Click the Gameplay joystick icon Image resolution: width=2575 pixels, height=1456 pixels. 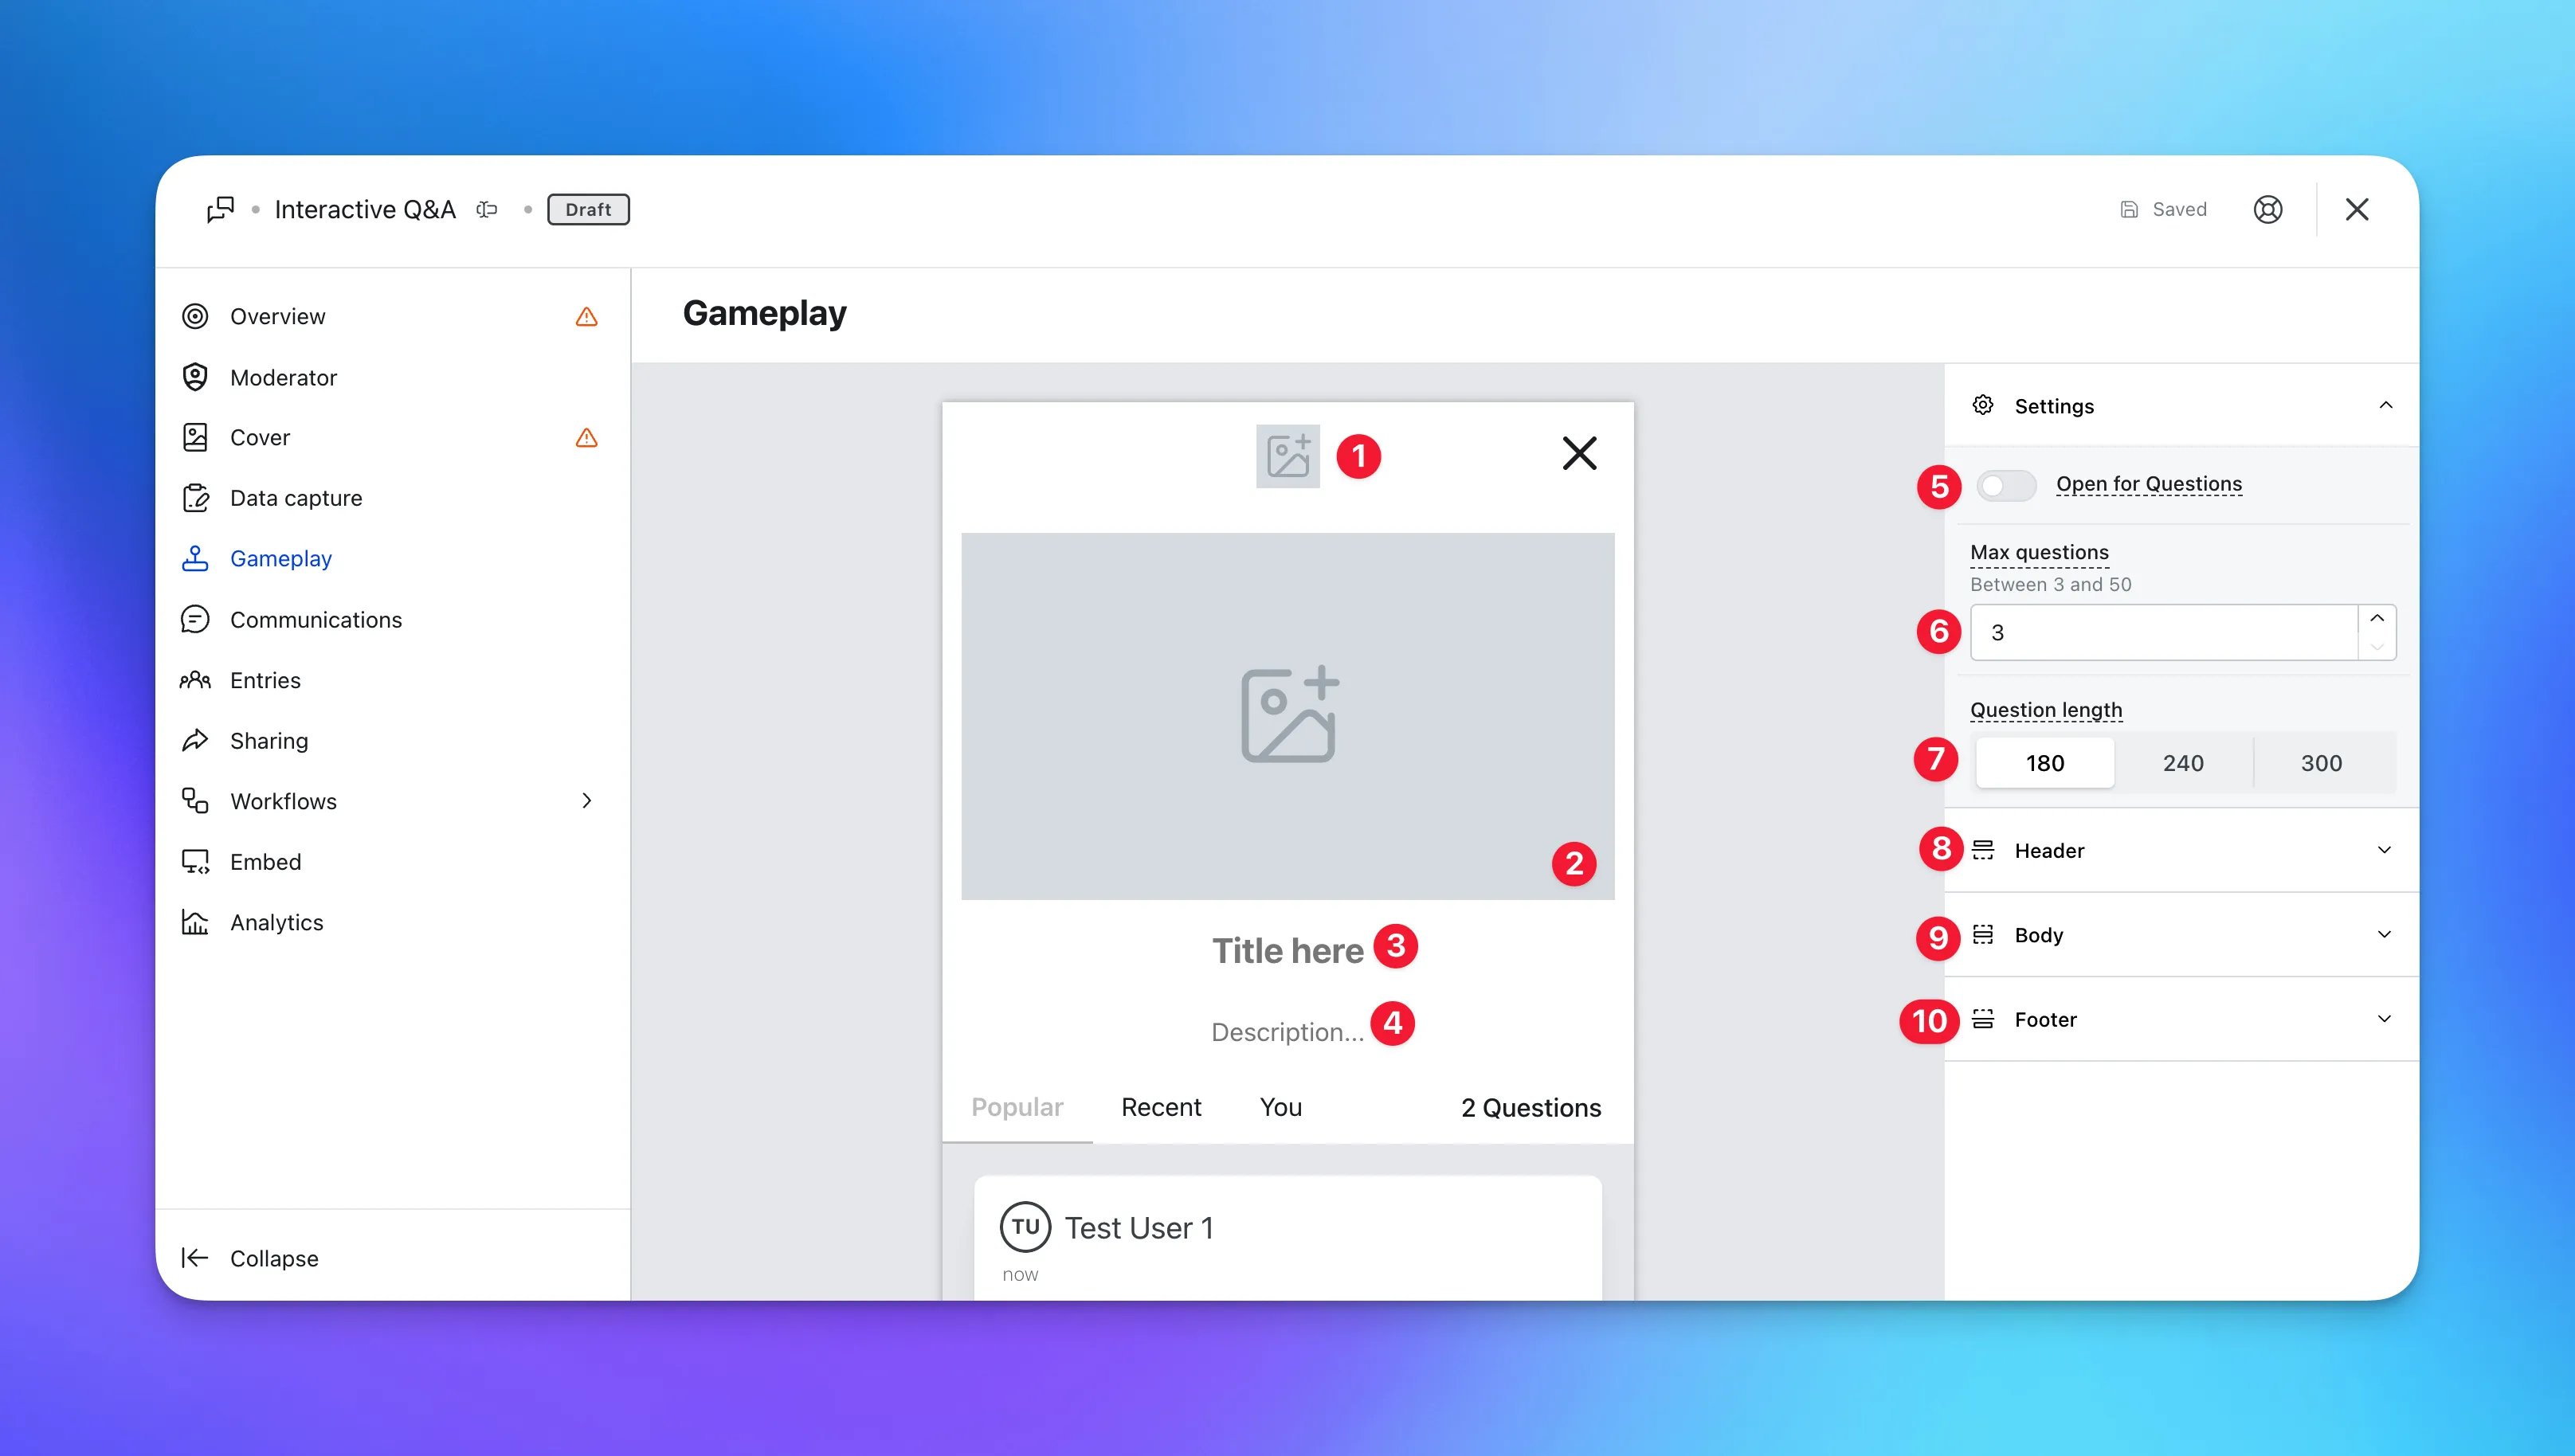195,558
